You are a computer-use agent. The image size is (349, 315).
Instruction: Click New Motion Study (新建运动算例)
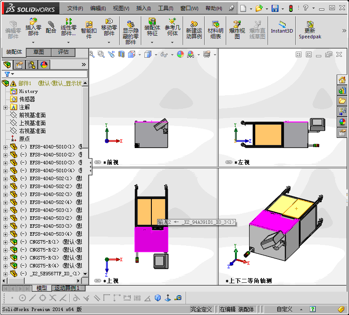click(x=194, y=30)
